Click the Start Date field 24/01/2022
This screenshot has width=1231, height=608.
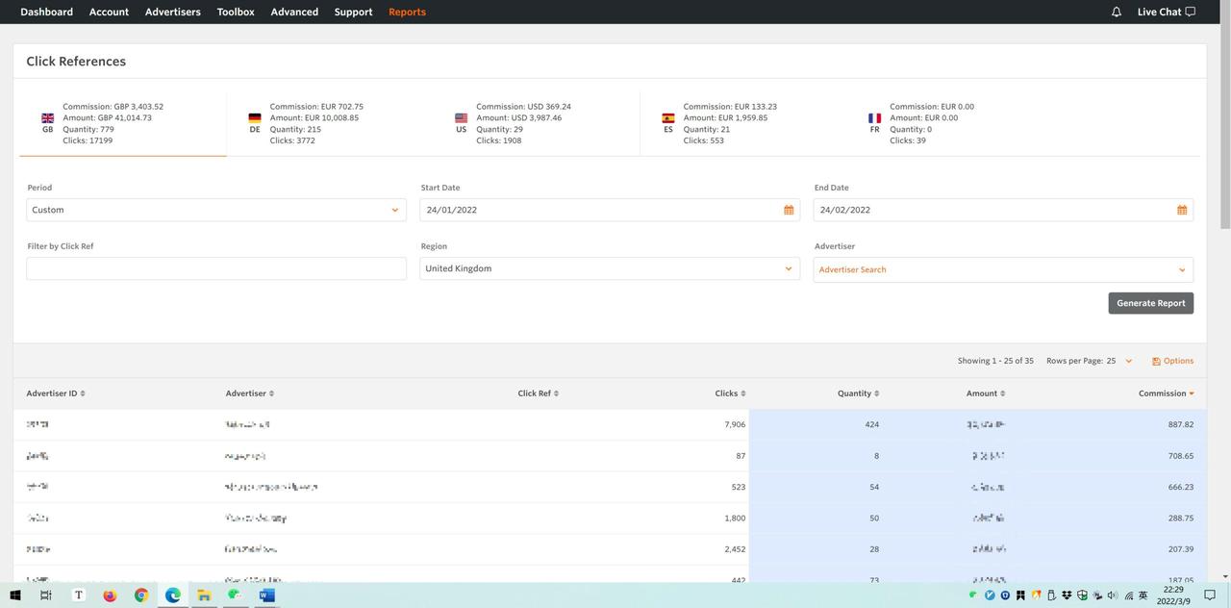(x=610, y=210)
